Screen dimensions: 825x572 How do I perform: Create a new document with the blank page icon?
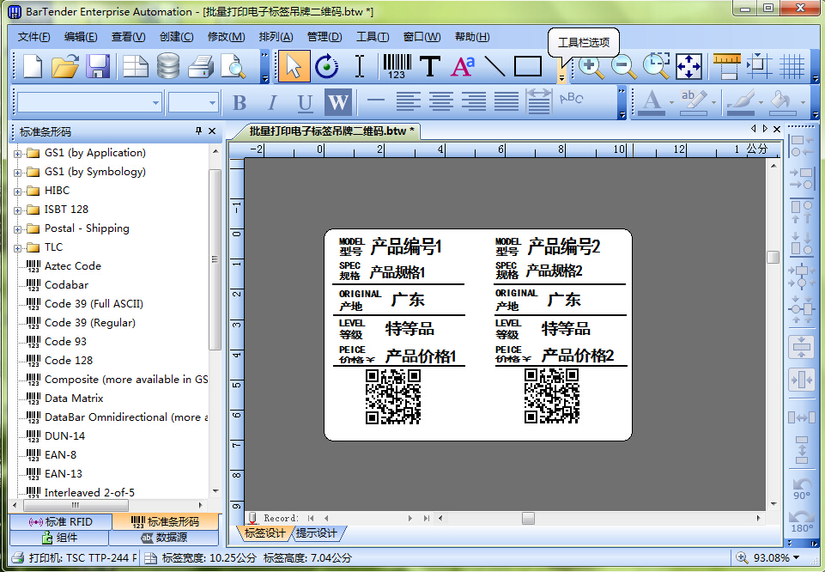[x=33, y=67]
